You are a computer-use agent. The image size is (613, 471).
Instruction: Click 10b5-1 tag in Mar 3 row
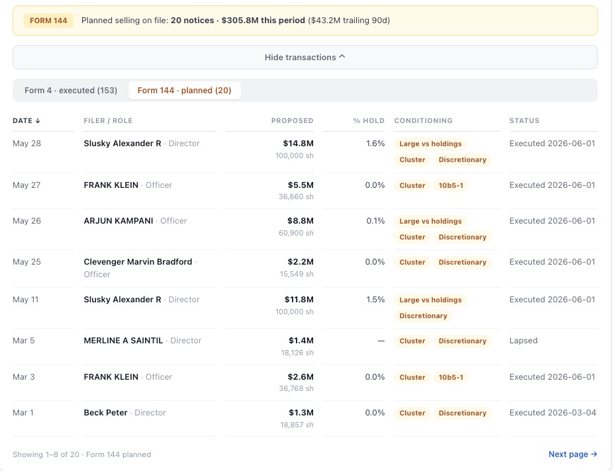pos(451,377)
